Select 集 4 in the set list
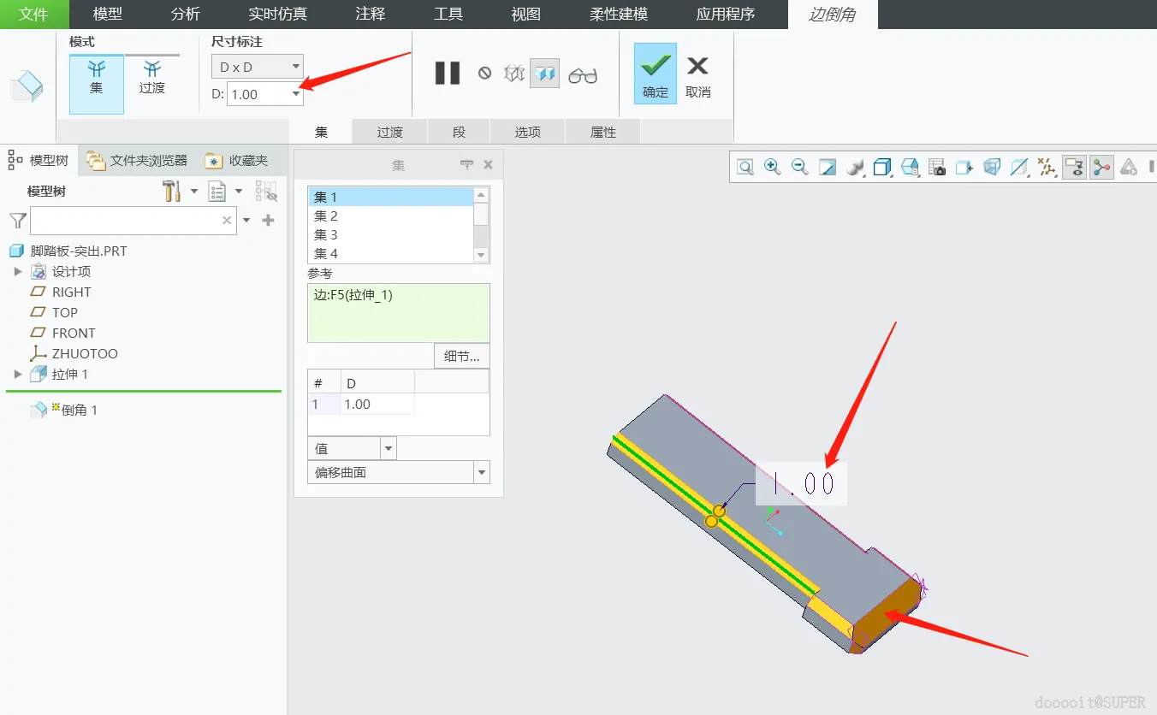 (390, 253)
